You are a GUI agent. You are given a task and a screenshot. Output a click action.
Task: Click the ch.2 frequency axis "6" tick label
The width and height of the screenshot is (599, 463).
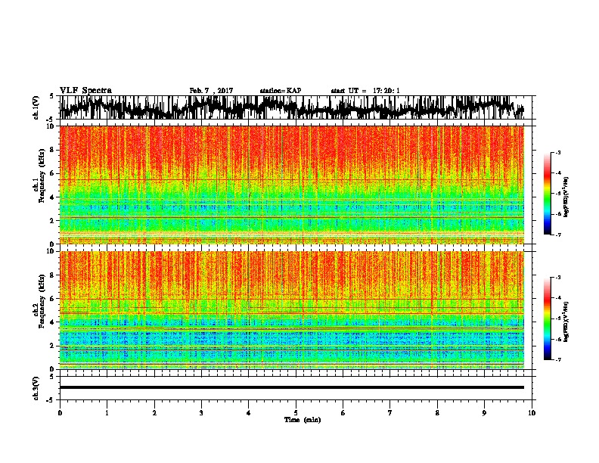coord(53,299)
